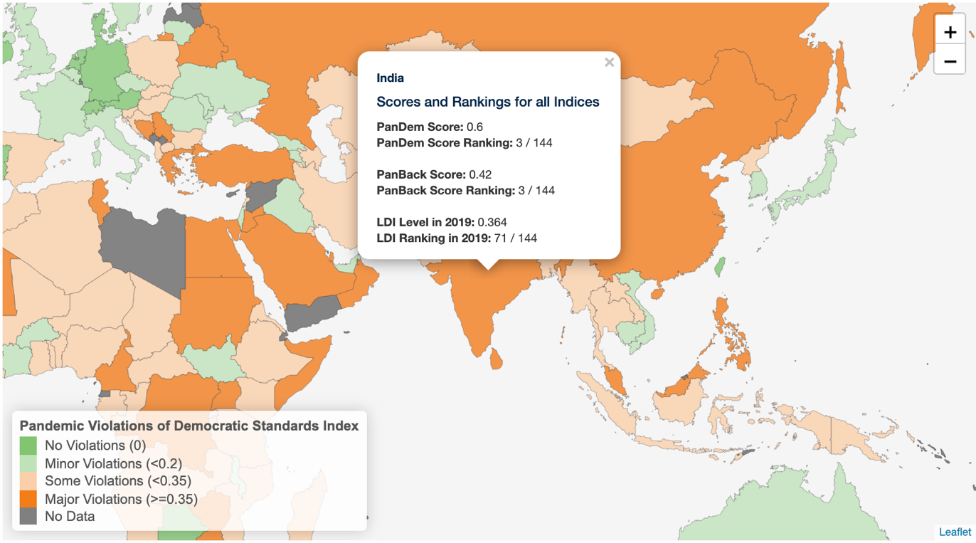Screen dimensions: 976x543
Task: Click the peach Some Violations swatch
Action: [x=28, y=481]
